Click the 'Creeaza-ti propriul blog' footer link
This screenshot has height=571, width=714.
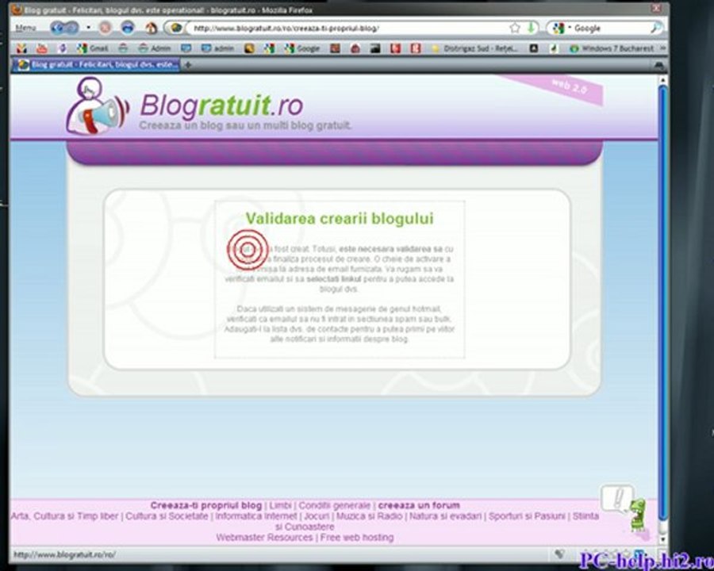pyautogui.click(x=205, y=505)
